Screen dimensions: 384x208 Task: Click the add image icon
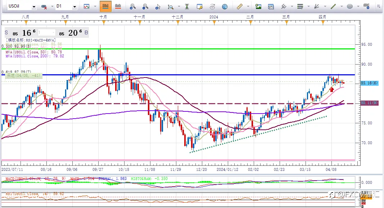pyautogui.click(x=258, y=6)
